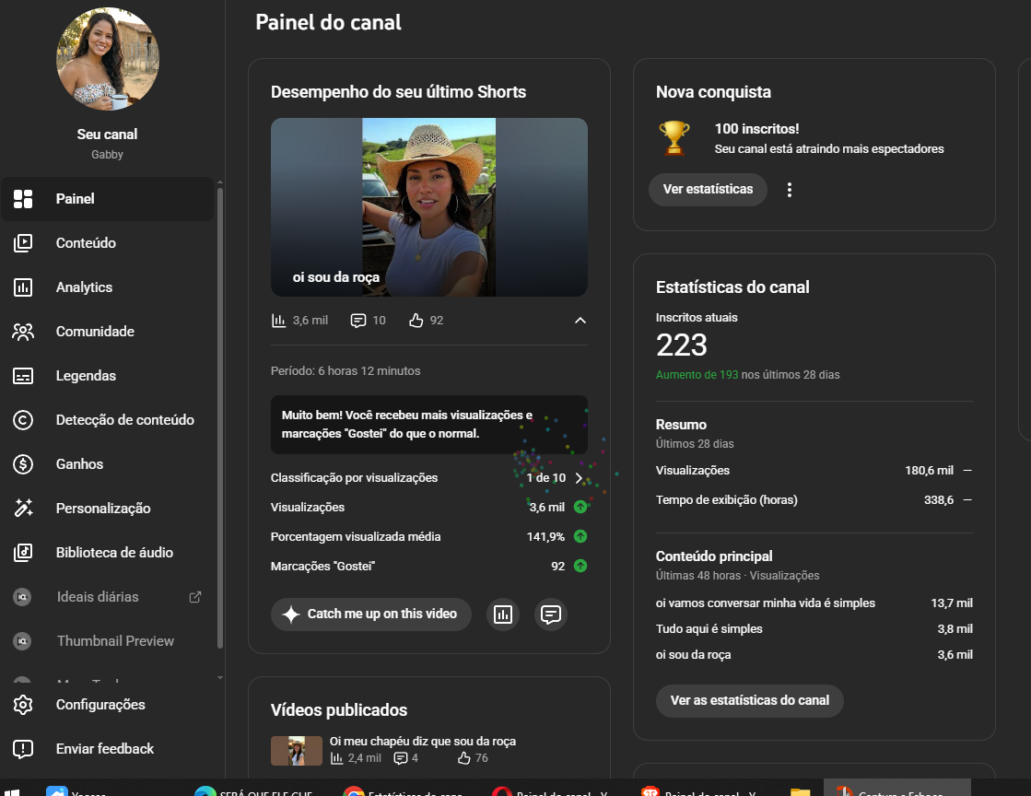
Task: Open comments icon button for Shorts
Action: tap(551, 615)
